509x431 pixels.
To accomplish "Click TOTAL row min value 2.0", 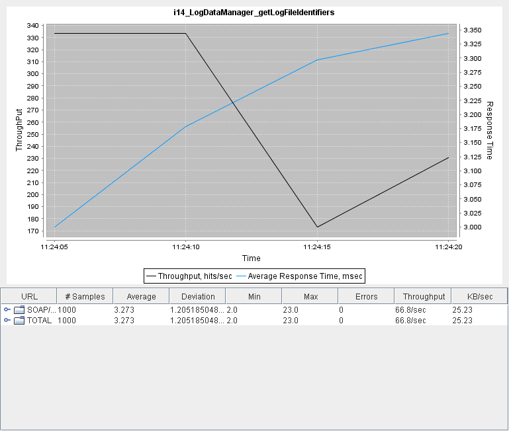I will tap(232, 321).
